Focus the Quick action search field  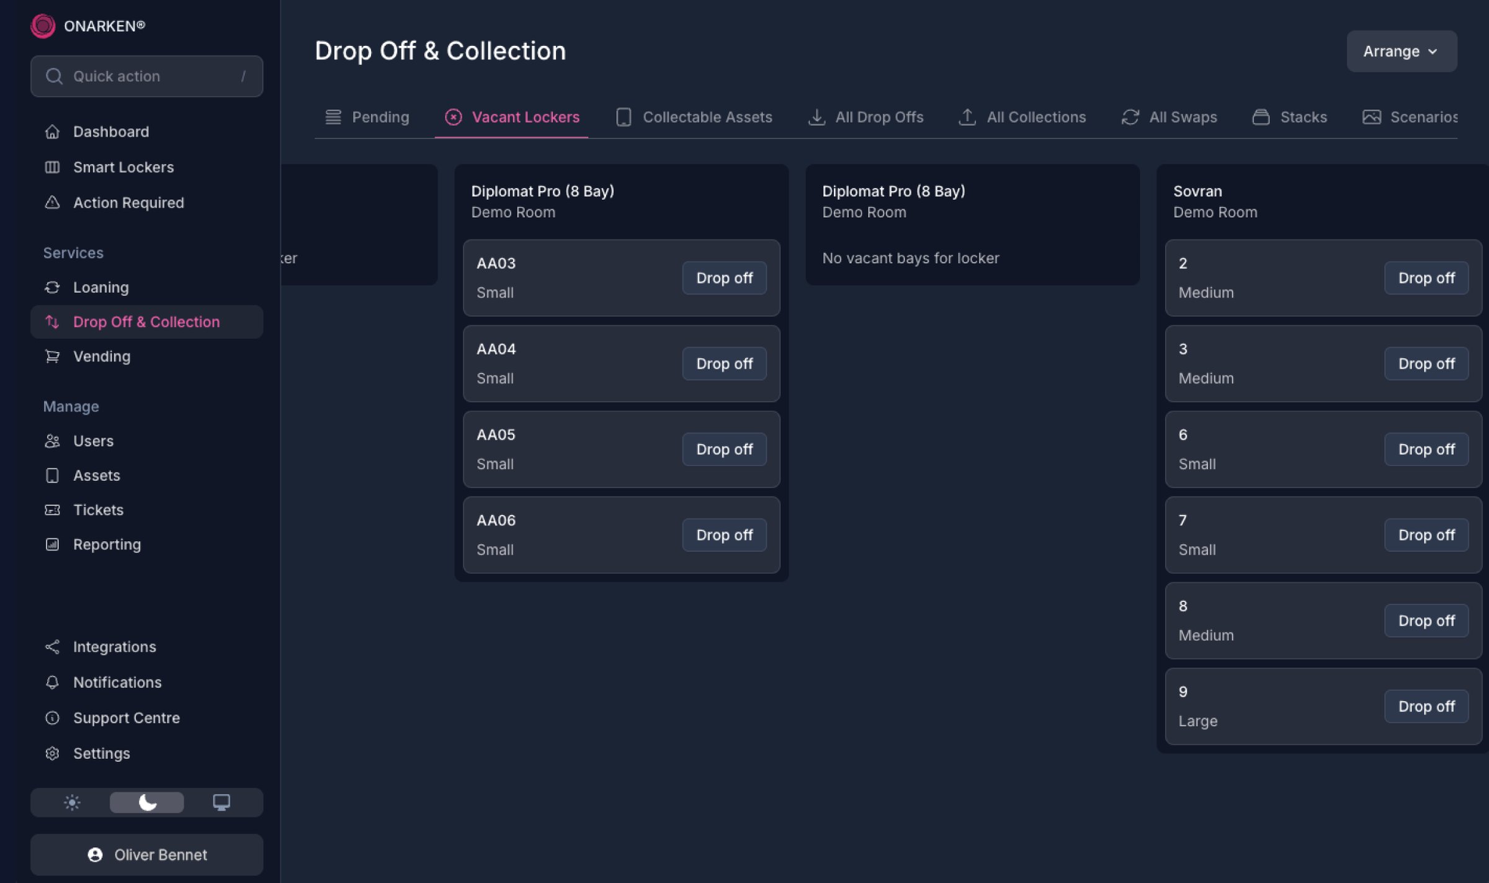point(146,76)
